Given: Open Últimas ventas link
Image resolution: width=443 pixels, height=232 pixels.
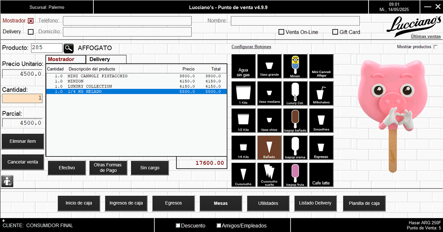Looking at the screenshot, I should pos(426,36).
